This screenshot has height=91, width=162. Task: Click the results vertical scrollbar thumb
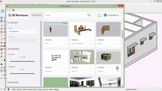point(123,34)
